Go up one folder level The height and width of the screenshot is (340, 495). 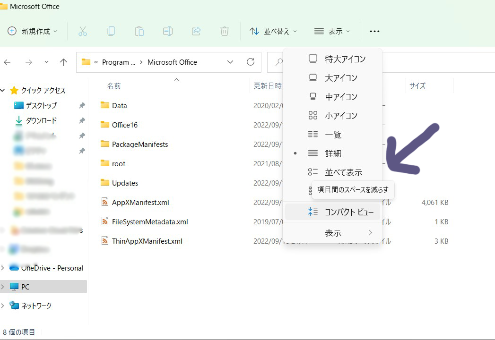point(63,62)
